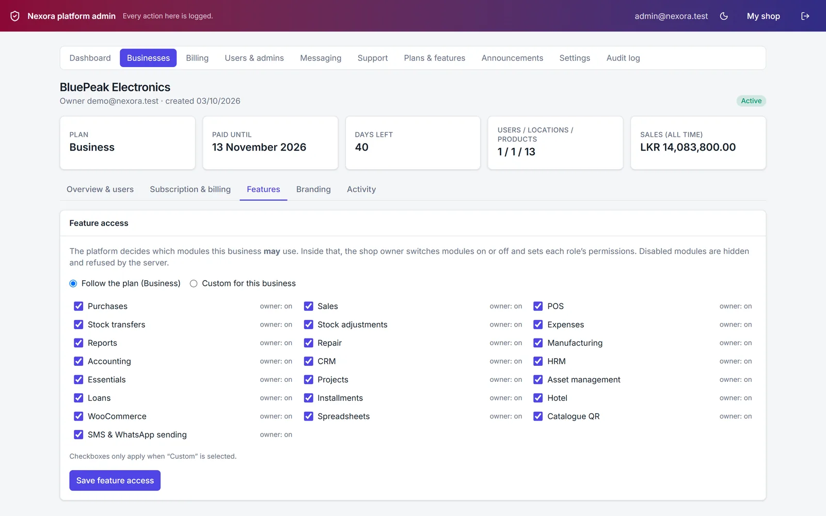Image resolution: width=826 pixels, height=516 pixels.
Task: Switch to the Branding tab
Action: click(313, 189)
